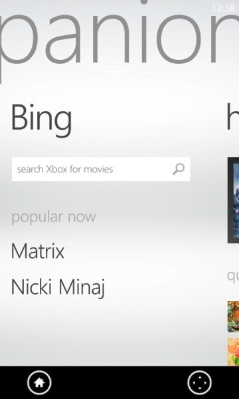Tap the gray placeholder text inside search box
Viewport: 239px width, 399px height.
click(65, 169)
